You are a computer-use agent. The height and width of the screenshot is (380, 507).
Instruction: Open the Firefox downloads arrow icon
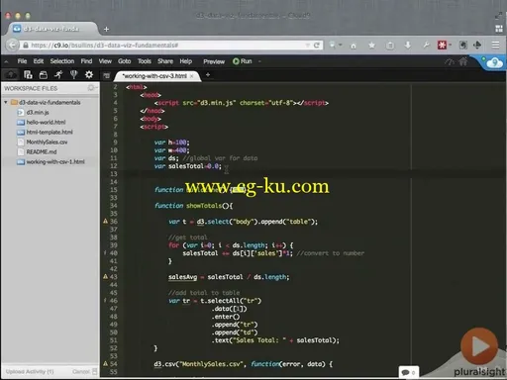(x=408, y=46)
